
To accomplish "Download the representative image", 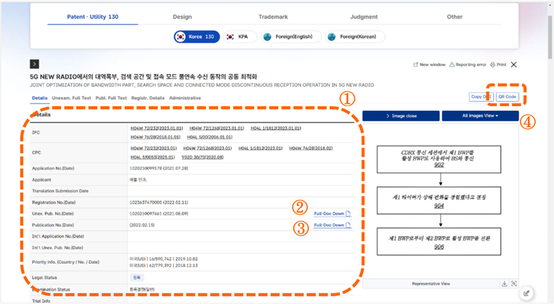I will (504, 283).
